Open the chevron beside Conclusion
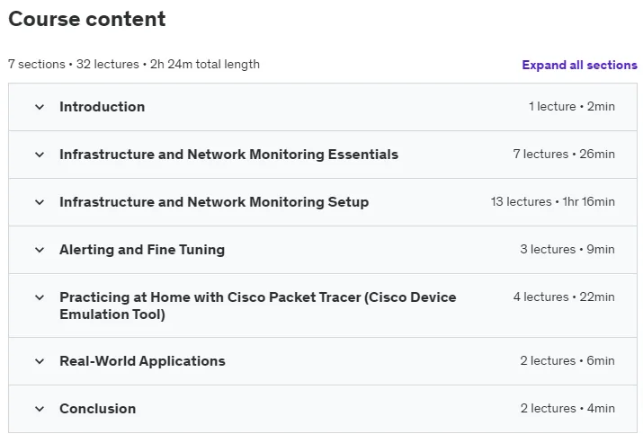643x434 pixels. coord(40,409)
